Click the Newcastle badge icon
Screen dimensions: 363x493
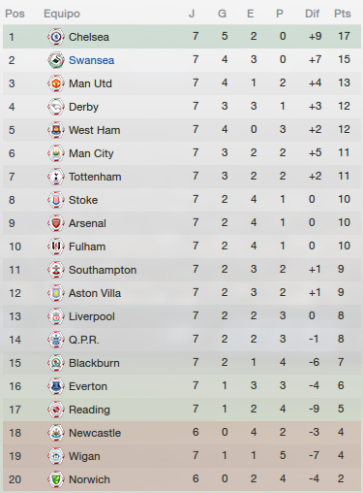56,433
